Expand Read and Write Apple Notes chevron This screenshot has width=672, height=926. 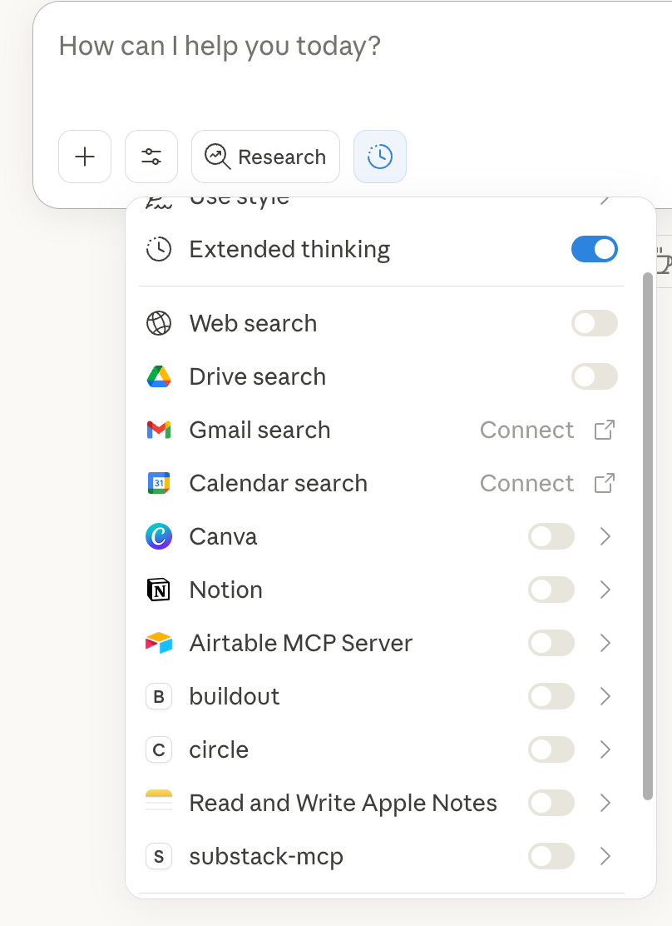(605, 803)
